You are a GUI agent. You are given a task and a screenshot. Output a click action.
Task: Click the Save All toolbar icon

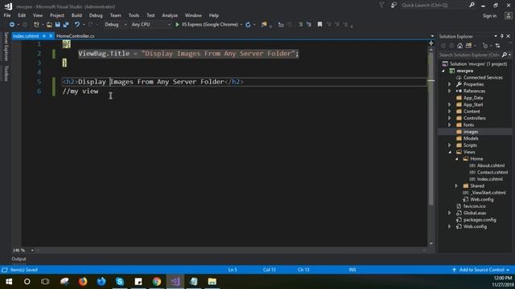click(66, 25)
